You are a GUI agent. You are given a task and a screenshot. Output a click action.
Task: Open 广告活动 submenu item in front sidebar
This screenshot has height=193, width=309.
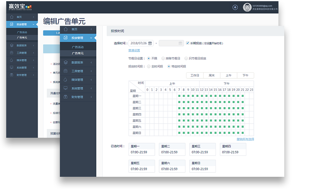pos(78,47)
